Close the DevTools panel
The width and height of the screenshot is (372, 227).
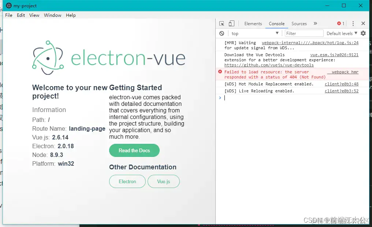point(363,23)
